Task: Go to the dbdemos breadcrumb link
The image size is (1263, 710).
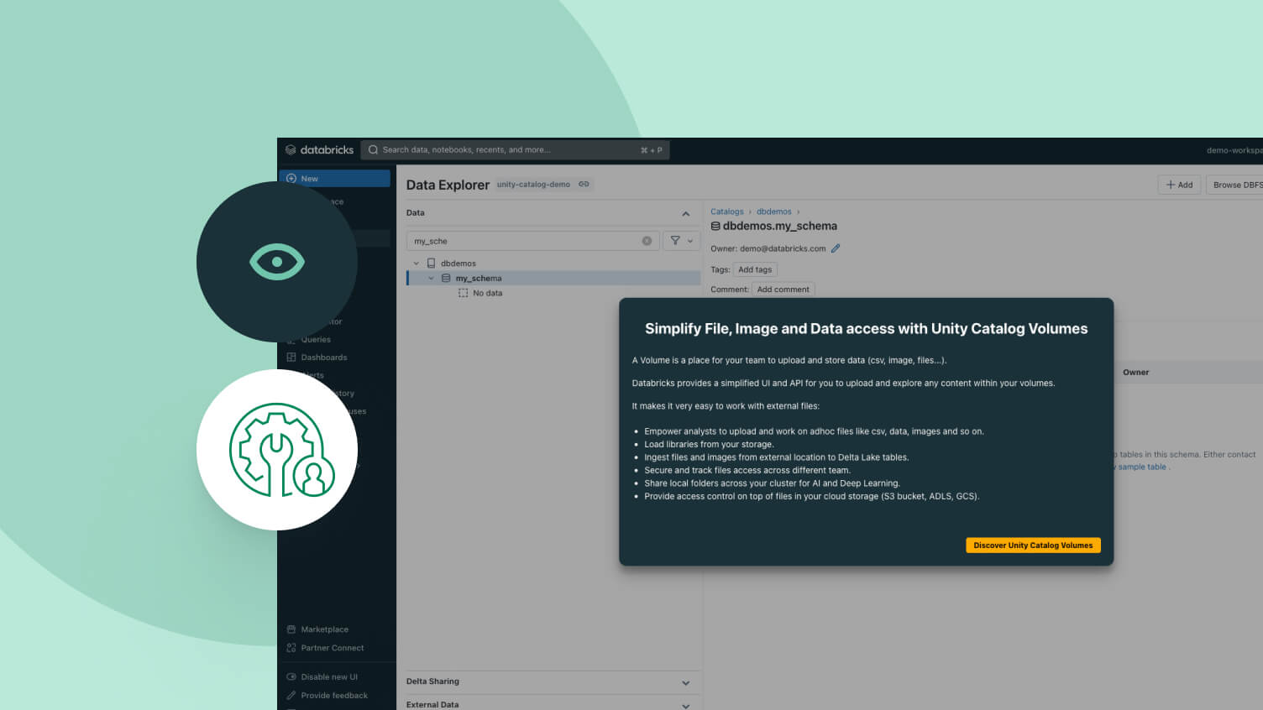Action: [x=773, y=211]
